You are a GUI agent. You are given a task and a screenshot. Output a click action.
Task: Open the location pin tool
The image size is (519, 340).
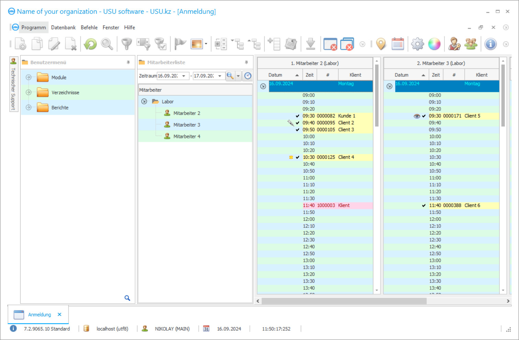[381, 44]
